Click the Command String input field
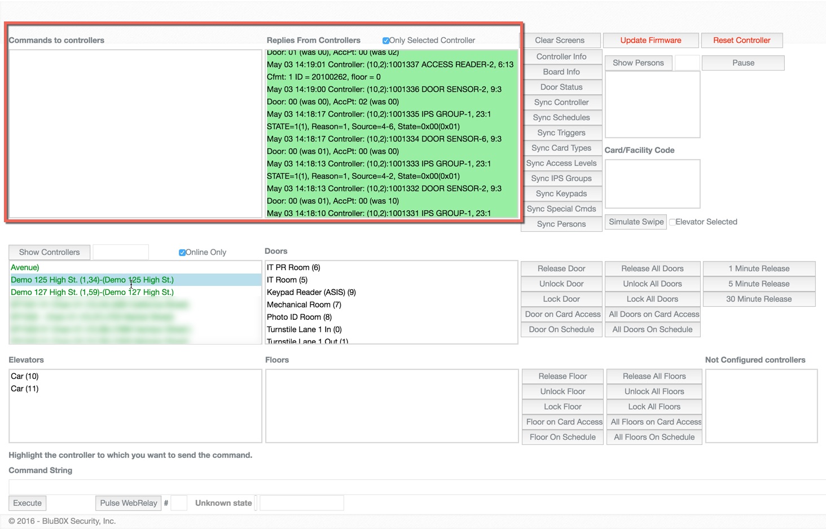 pos(395,487)
